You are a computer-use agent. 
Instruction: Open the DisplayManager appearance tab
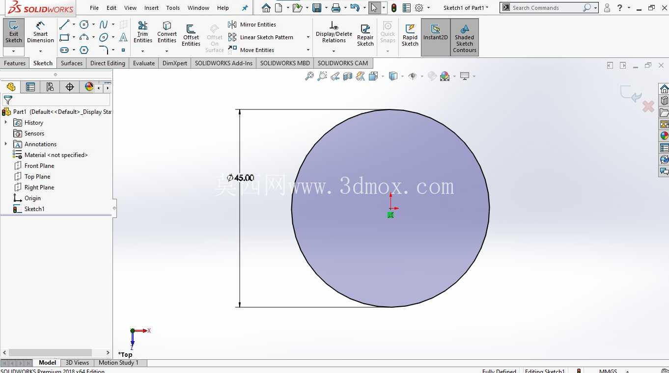[89, 87]
